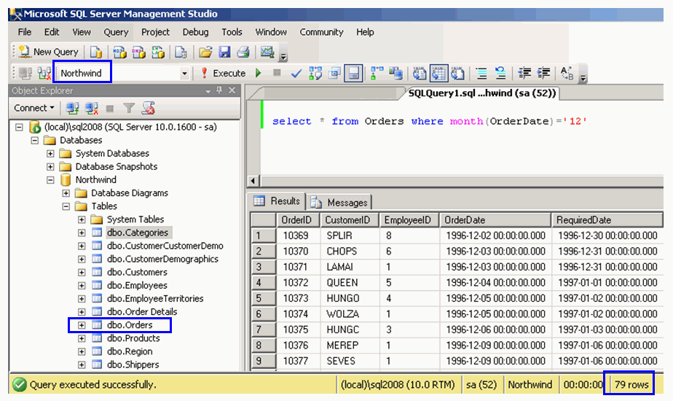
Task: Select the dbo.Customers table
Action: point(137,272)
